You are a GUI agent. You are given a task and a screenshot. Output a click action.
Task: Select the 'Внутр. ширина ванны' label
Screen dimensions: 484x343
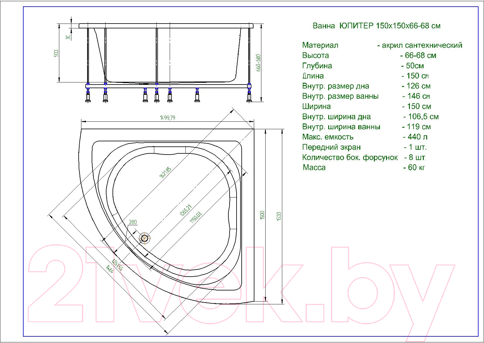341,127
